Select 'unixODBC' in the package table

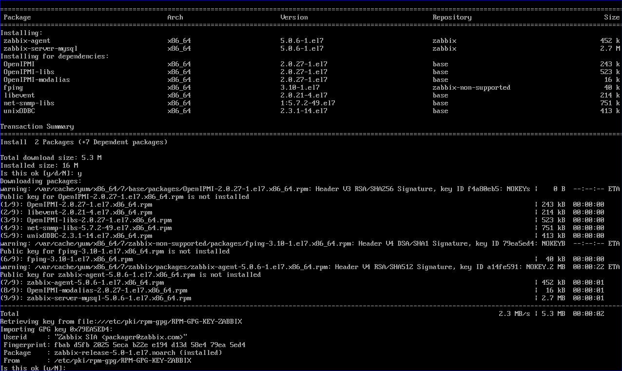pyautogui.click(x=19, y=111)
